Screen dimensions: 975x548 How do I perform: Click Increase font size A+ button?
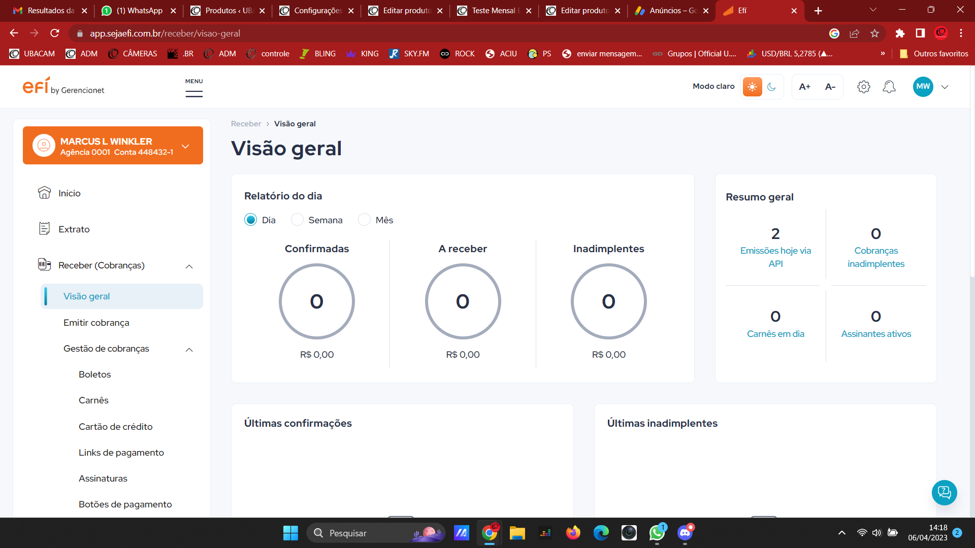[x=805, y=86]
